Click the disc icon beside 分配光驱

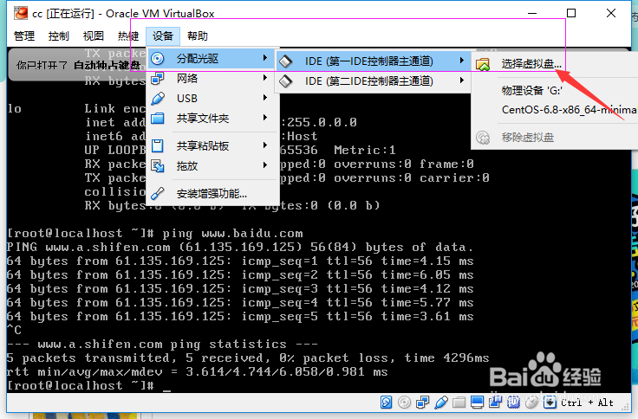click(158, 59)
